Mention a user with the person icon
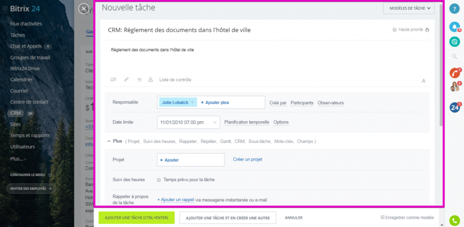Viewport: 464px width, 227px height. pyautogui.click(x=150, y=80)
